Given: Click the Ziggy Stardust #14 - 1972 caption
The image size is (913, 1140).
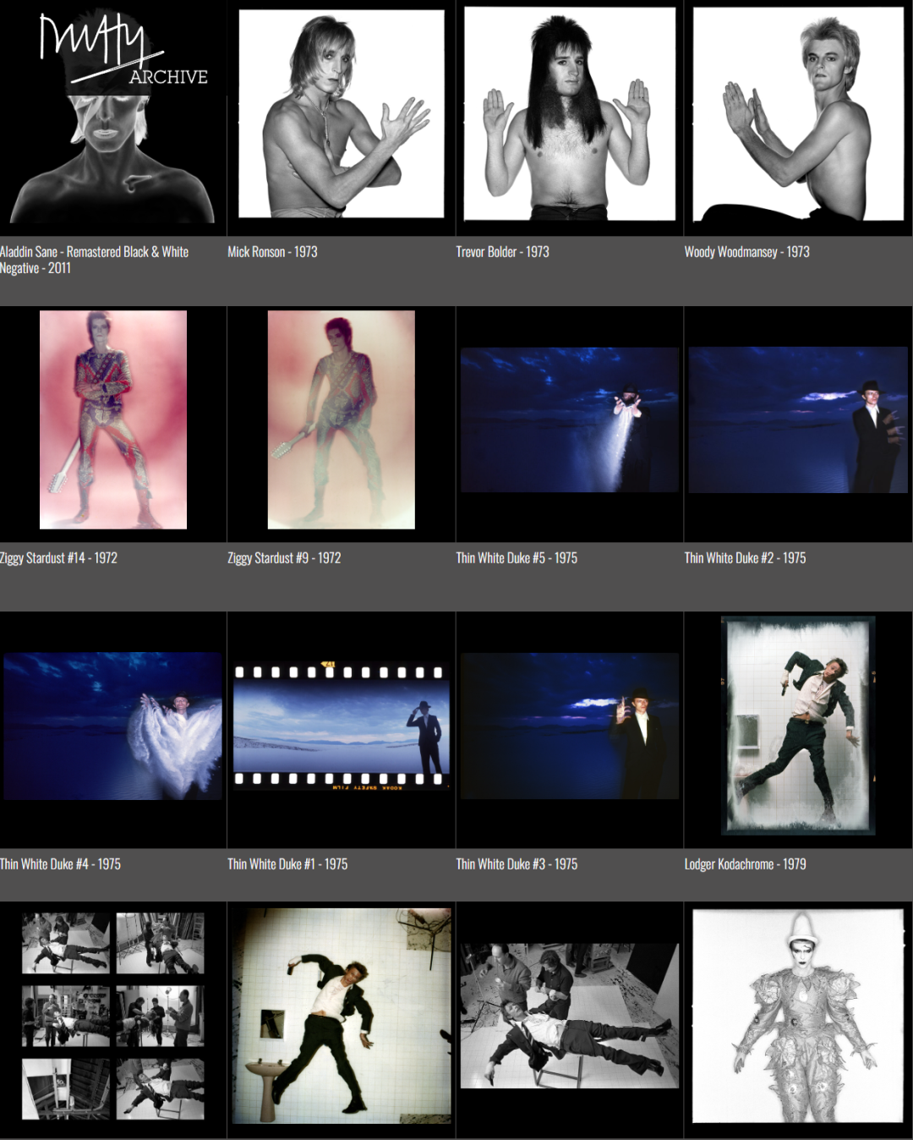Looking at the screenshot, I should coord(58,558).
